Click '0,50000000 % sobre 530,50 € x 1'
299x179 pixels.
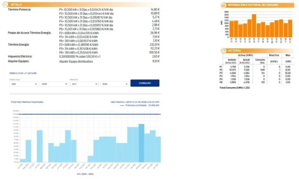[80, 56]
